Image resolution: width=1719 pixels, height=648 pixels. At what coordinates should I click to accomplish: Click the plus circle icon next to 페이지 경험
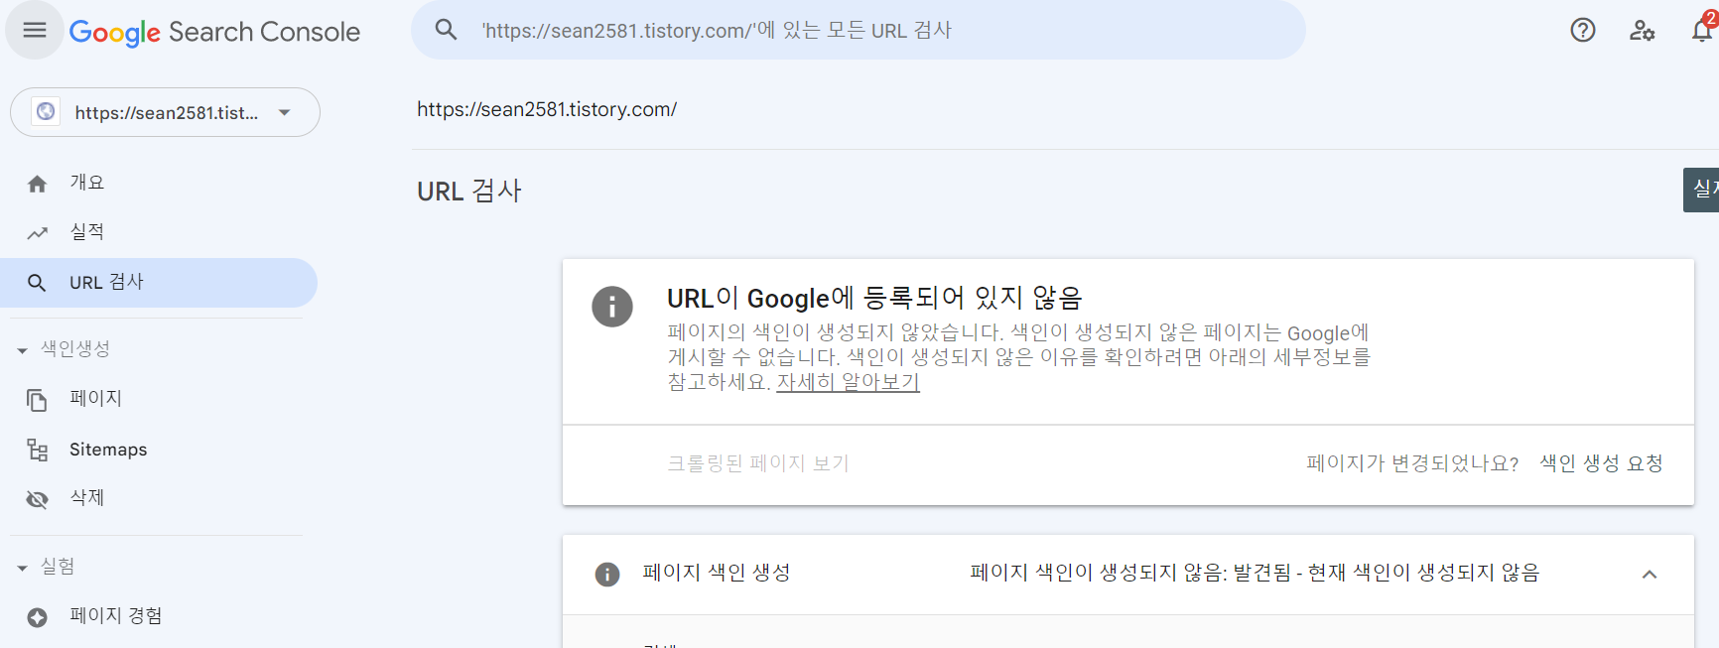(37, 617)
